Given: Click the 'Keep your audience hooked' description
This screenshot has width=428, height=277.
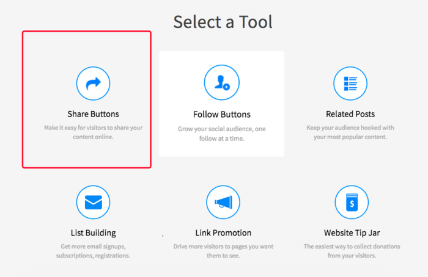Looking at the screenshot, I should tap(350, 132).
